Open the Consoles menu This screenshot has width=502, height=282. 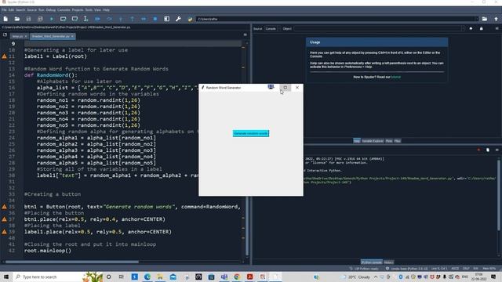click(x=64, y=10)
